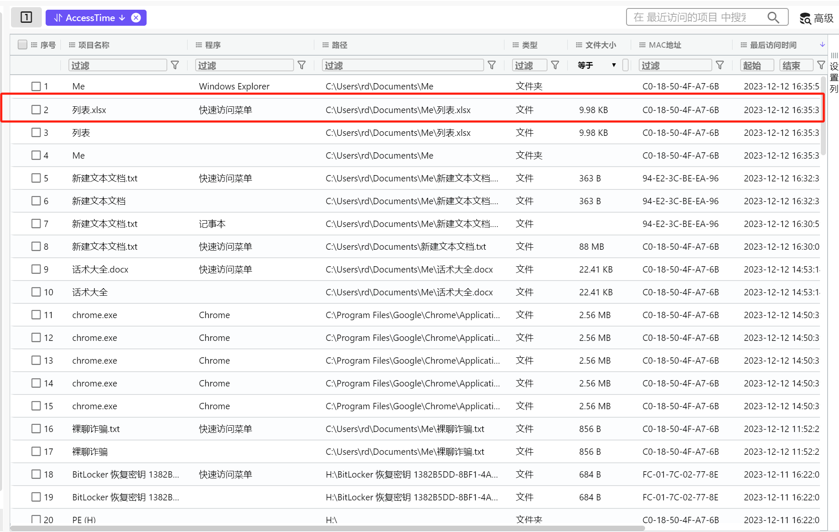Open the 文件大小 column header menu
This screenshot has width=839, height=532.
tap(579, 45)
